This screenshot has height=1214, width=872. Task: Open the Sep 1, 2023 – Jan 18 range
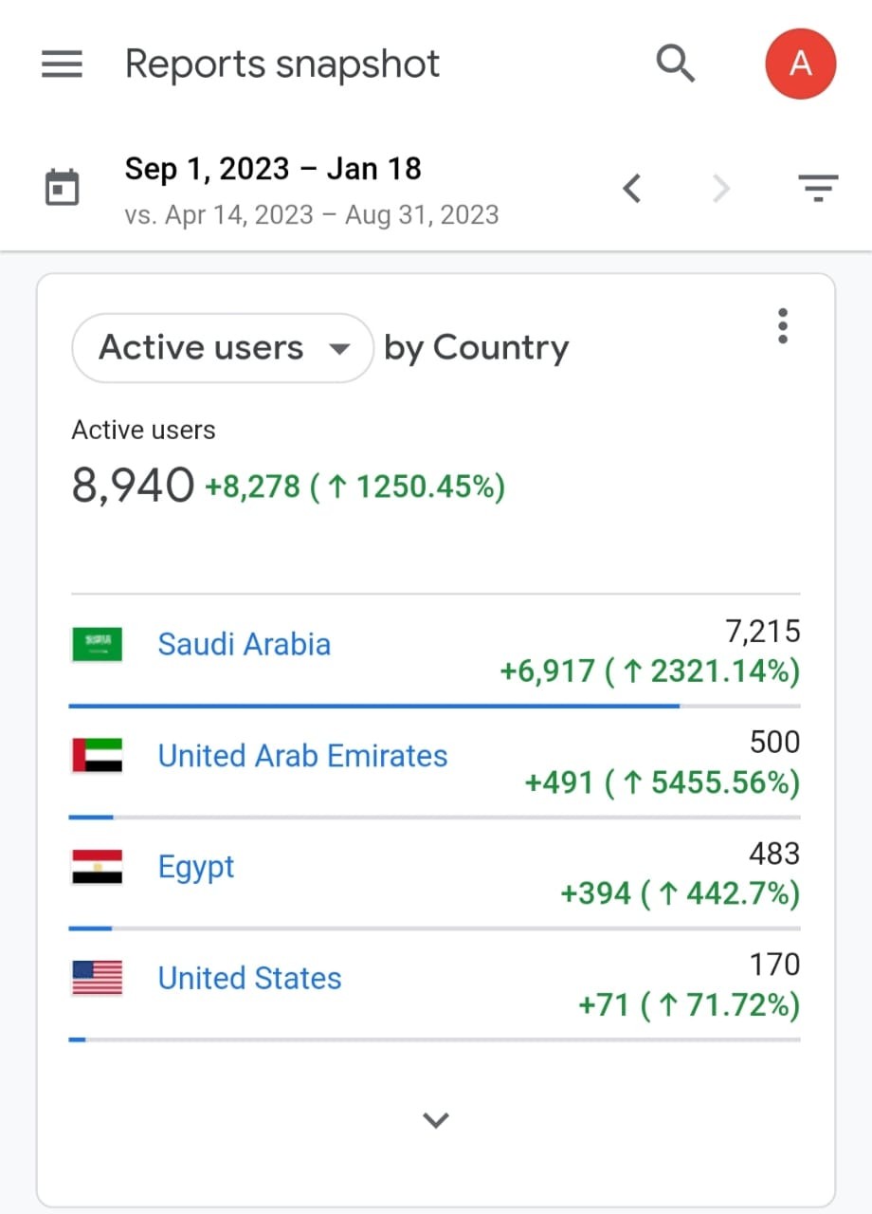click(x=273, y=169)
